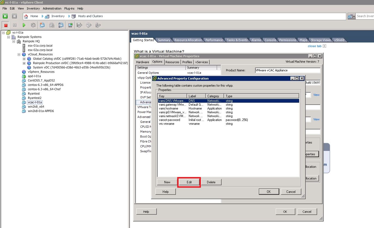Click the Connect floppy toolbar icon
The width and height of the screenshot is (374, 228).
click(x=79, y=25)
